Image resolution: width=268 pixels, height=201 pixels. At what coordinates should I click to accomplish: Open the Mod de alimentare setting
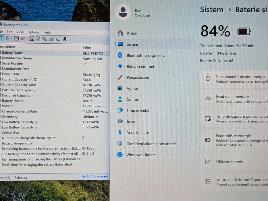(x=234, y=99)
